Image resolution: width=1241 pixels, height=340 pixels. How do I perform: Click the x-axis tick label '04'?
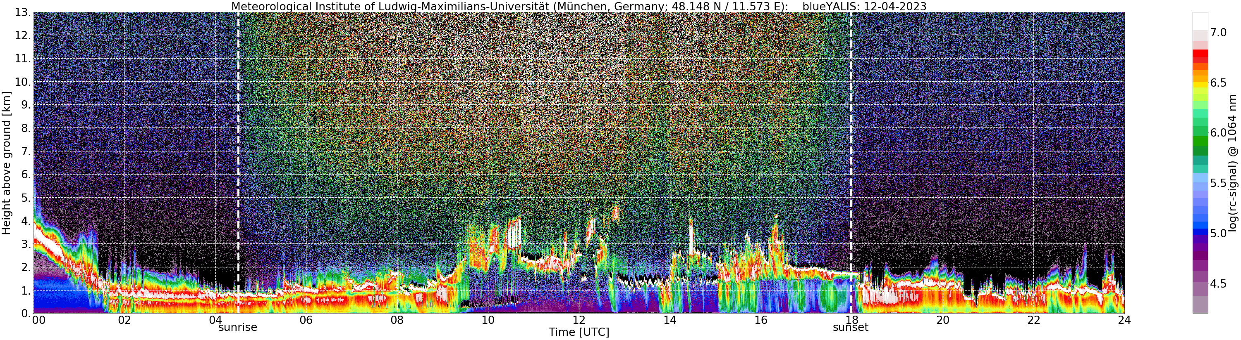(x=215, y=320)
